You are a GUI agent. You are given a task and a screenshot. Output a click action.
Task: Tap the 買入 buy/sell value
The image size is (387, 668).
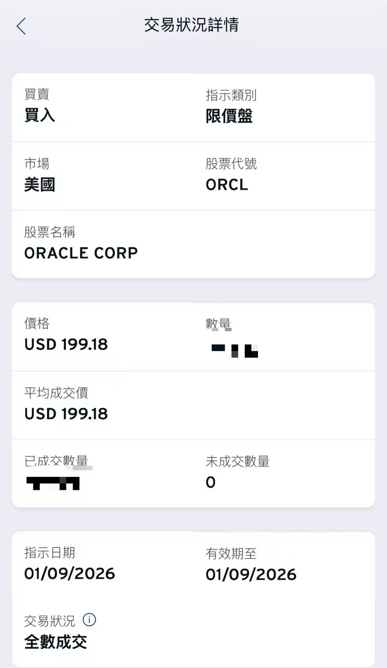click(x=39, y=116)
